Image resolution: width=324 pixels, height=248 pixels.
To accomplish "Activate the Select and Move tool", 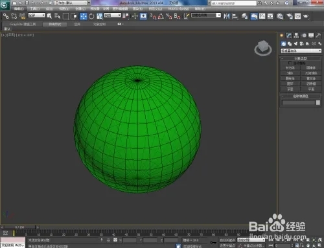I will click(x=84, y=16).
